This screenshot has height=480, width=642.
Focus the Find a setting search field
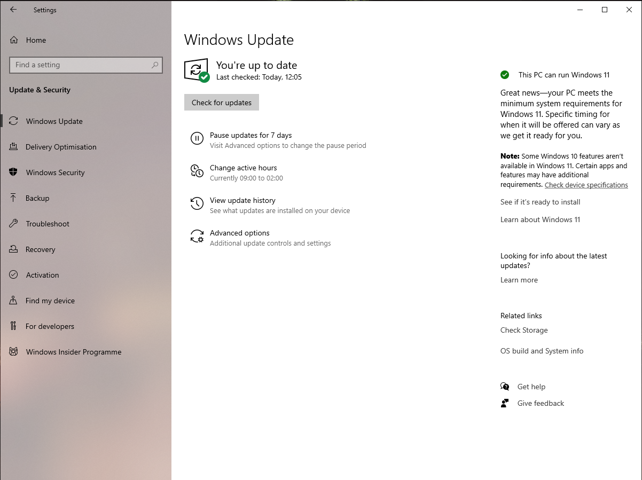coord(86,65)
